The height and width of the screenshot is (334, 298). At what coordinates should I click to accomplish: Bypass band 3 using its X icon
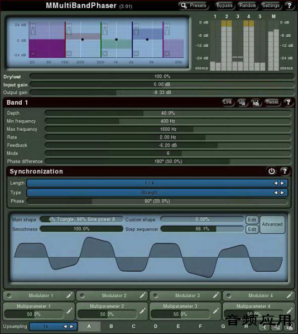(x=104, y=53)
